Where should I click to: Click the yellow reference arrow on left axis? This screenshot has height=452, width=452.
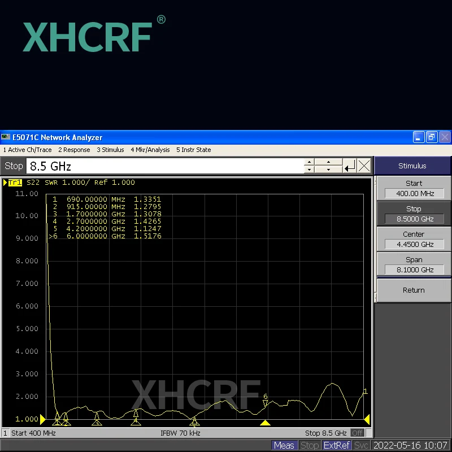click(42, 419)
